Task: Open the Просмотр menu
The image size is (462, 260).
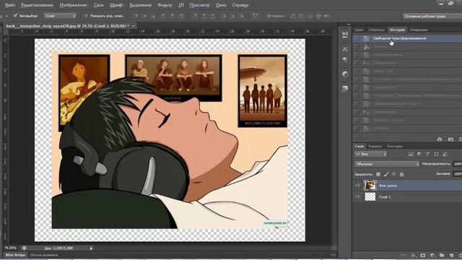Action: [199, 5]
